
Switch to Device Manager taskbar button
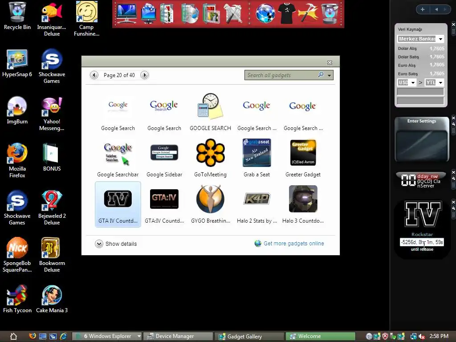click(178, 337)
